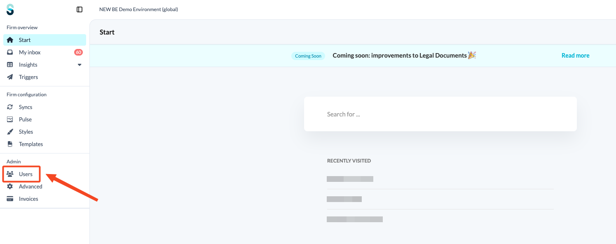Open the first recently visited item
Screen dimensions: 616x244
pos(350,179)
